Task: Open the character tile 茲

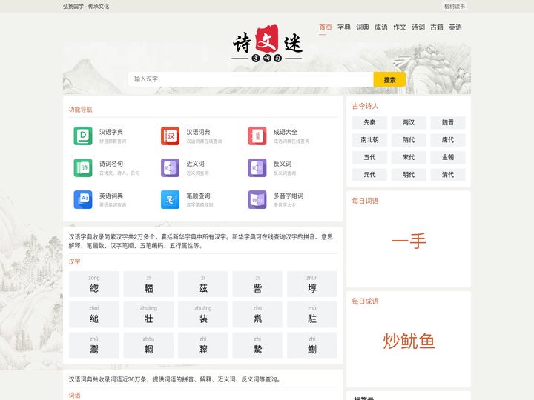Action: [x=203, y=284]
